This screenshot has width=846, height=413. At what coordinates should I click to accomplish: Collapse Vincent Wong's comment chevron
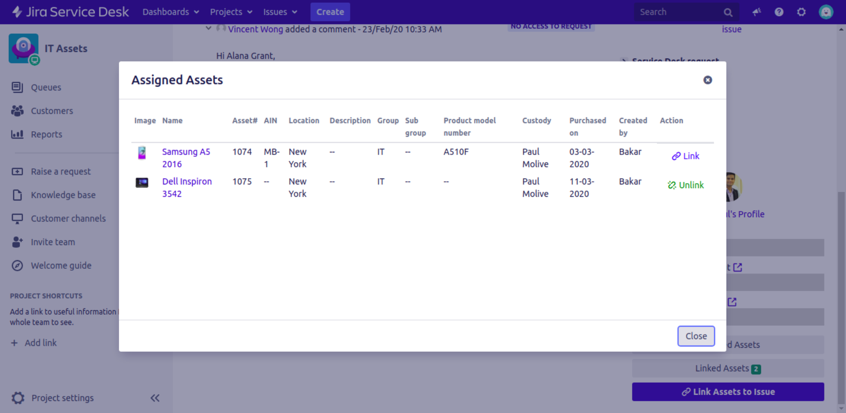point(208,28)
